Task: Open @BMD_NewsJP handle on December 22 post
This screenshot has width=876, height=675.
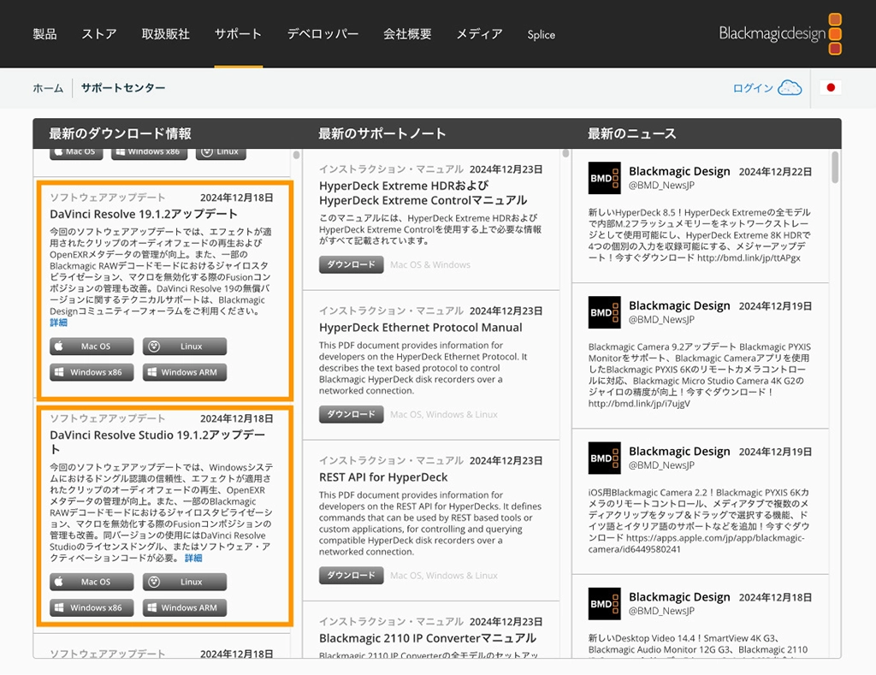Action: 661,186
